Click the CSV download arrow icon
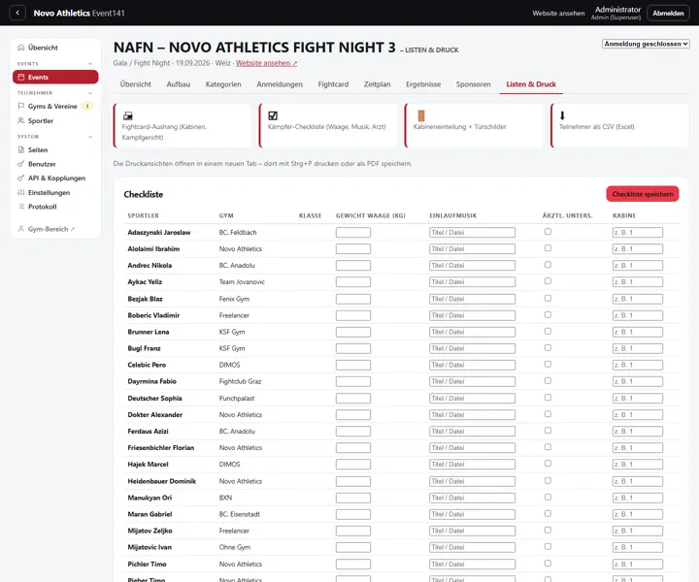 562,115
